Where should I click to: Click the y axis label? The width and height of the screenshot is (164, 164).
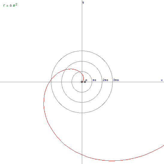(83, 2)
